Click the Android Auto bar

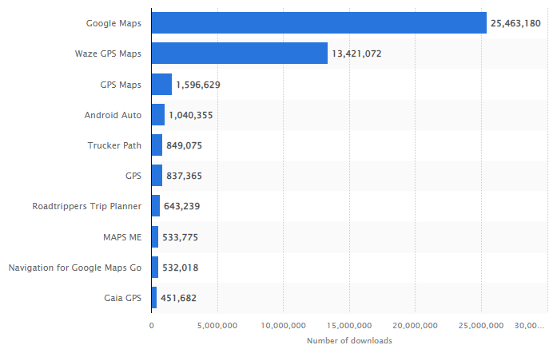click(158, 114)
